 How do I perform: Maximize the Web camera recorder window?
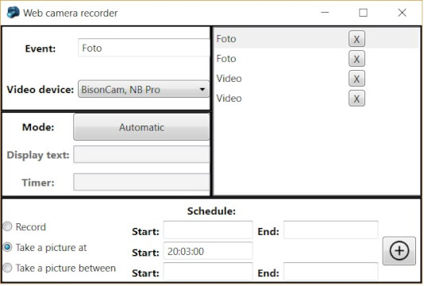pos(363,13)
